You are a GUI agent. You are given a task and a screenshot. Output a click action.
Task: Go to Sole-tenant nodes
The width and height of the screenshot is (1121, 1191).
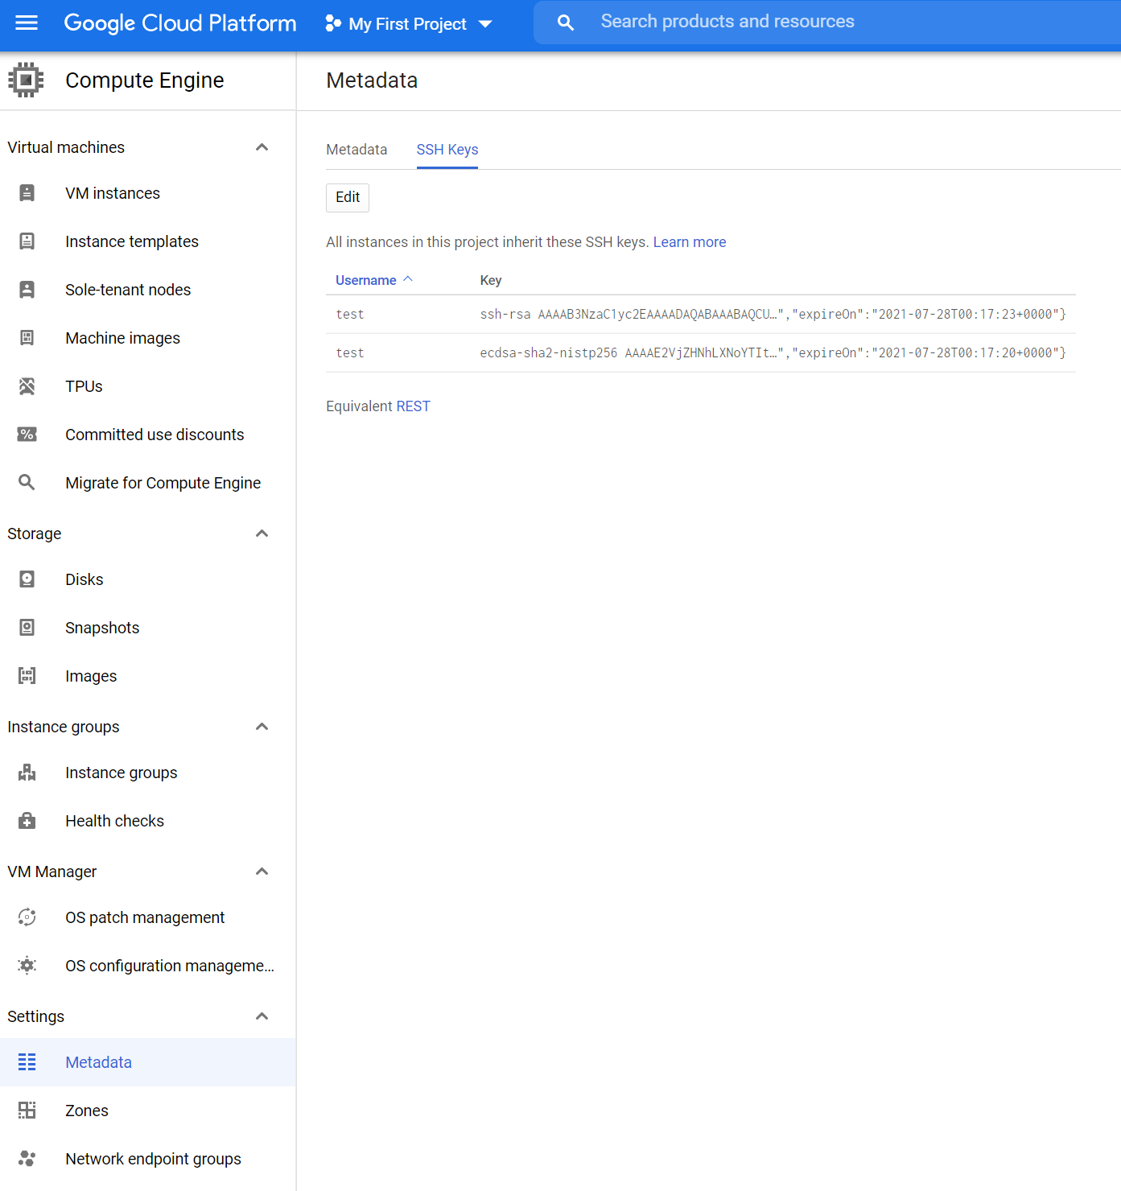click(128, 290)
